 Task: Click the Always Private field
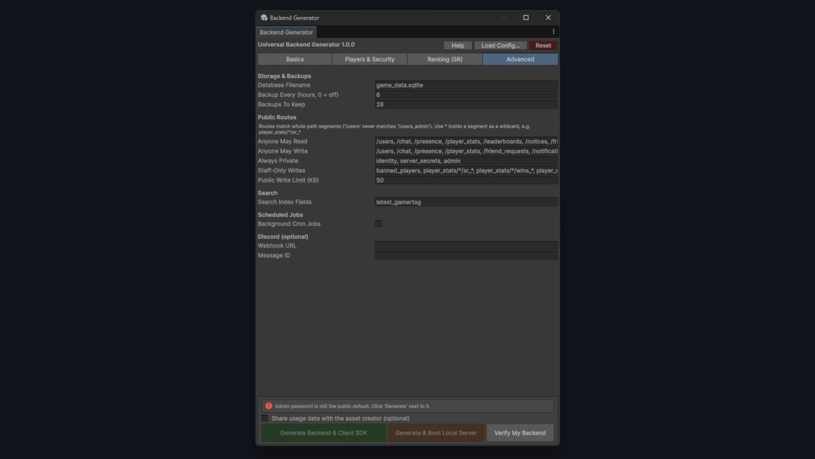pyautogui.click(x=467, y=161)
